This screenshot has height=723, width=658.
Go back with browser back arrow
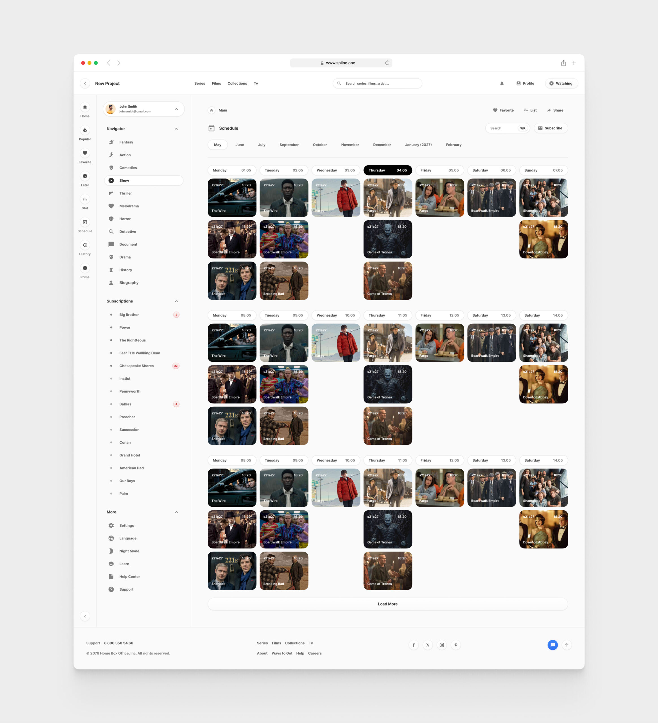(x=109, y=63)
